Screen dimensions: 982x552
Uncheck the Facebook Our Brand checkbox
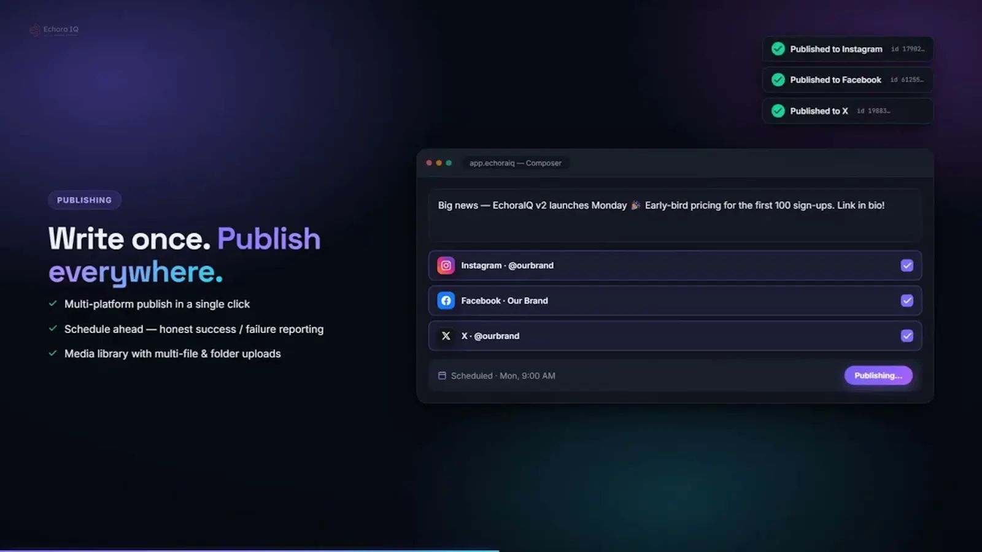pos(907,301)
